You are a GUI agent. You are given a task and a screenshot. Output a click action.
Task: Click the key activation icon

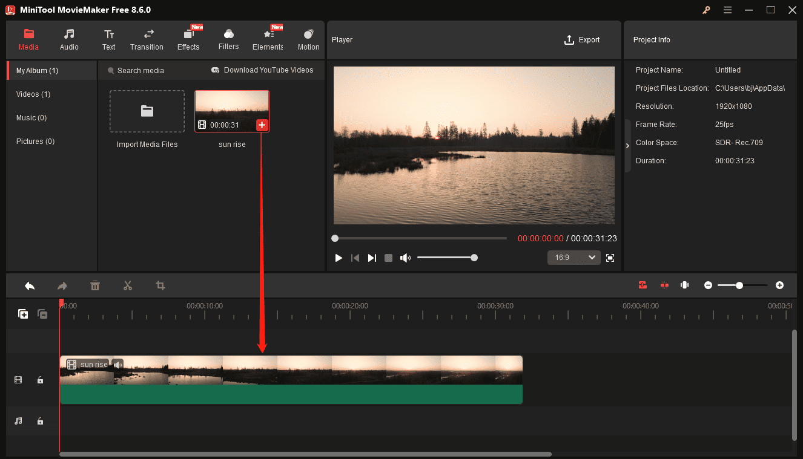[x=706, y=10]
